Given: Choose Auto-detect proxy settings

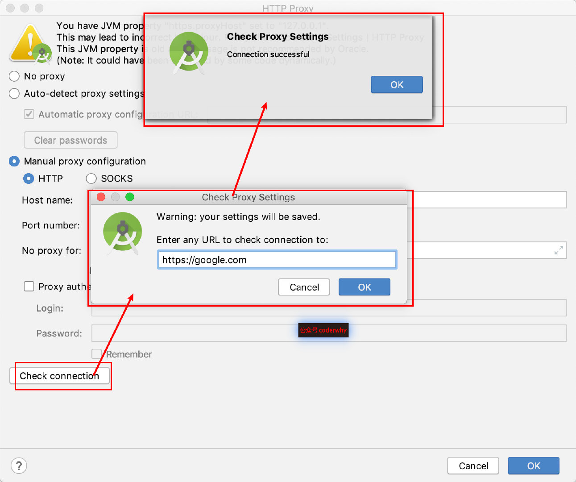Looking at the screenshot, I should 14,93.
